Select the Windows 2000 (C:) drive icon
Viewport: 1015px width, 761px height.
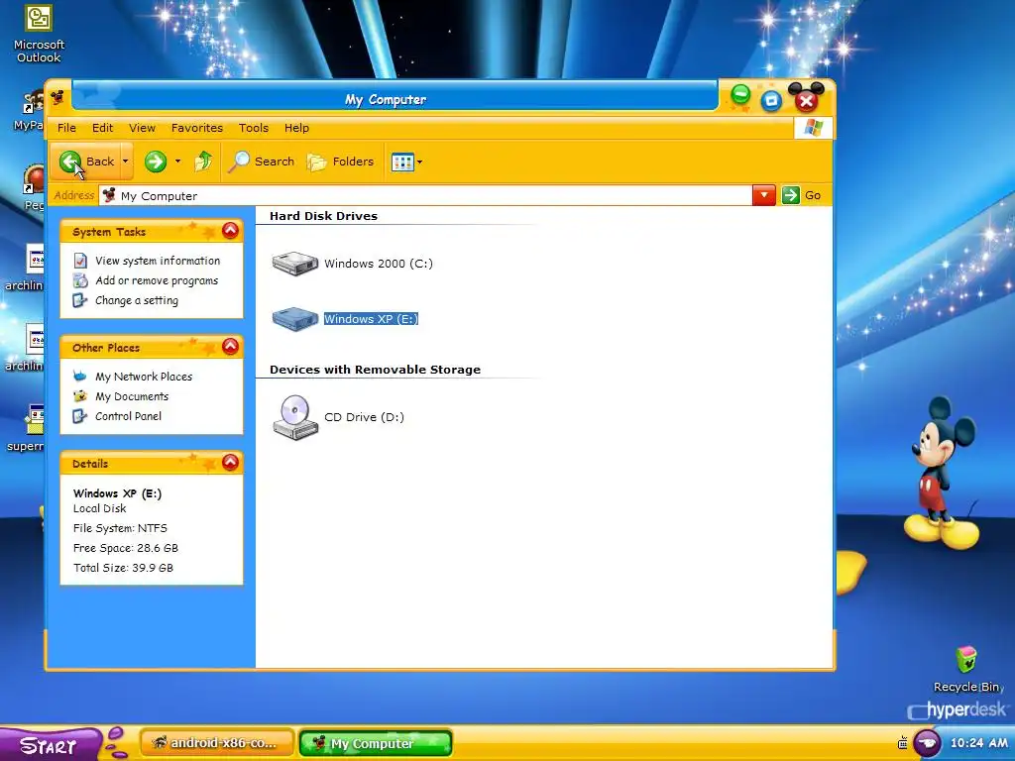[x=295, y=264]
